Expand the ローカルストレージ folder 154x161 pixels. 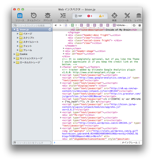click(14, 62)
